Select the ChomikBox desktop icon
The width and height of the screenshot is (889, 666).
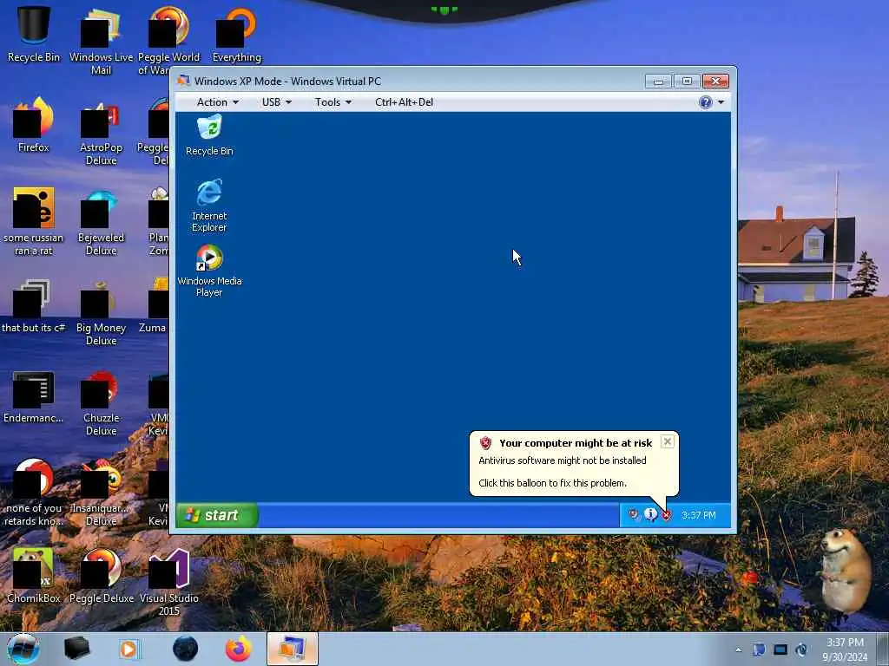tap(34, 575)
